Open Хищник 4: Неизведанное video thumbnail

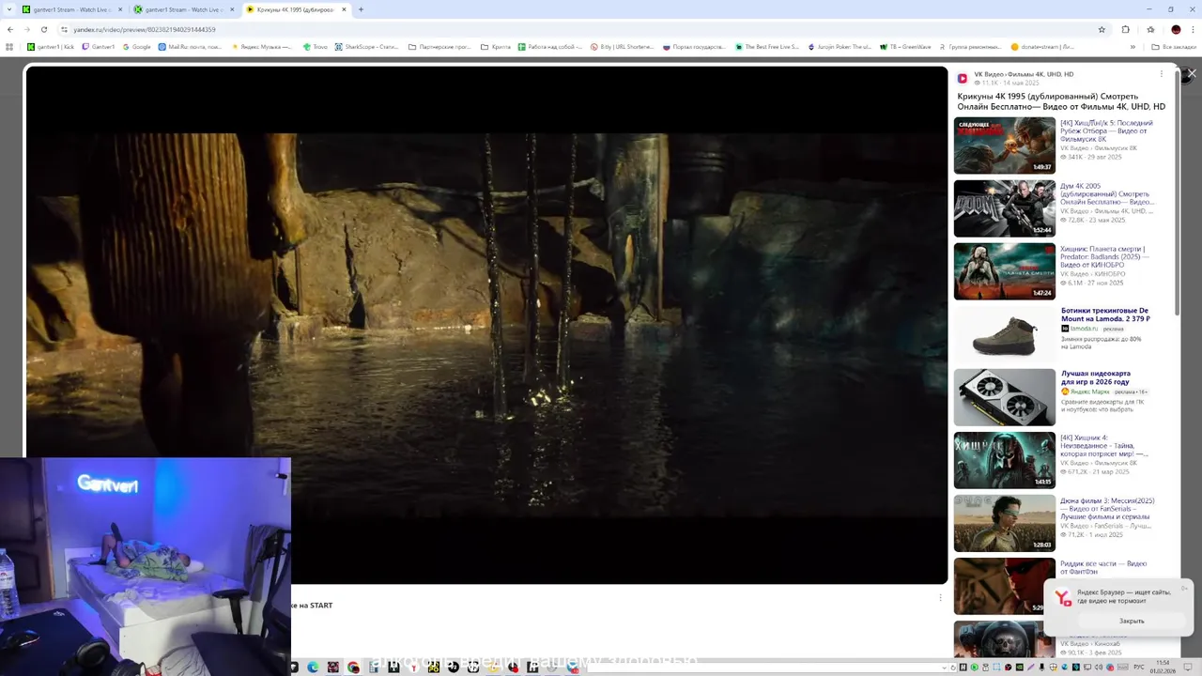click(1005, 460)
